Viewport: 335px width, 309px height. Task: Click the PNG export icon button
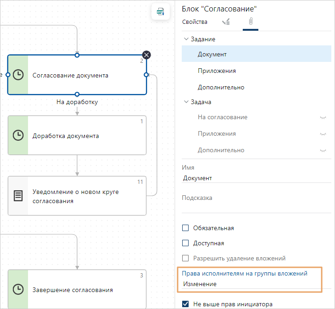point(160,11)
